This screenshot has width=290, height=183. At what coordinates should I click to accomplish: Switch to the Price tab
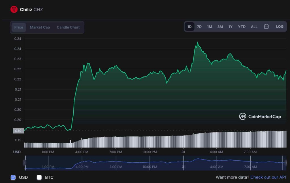[x=19, y=27]
